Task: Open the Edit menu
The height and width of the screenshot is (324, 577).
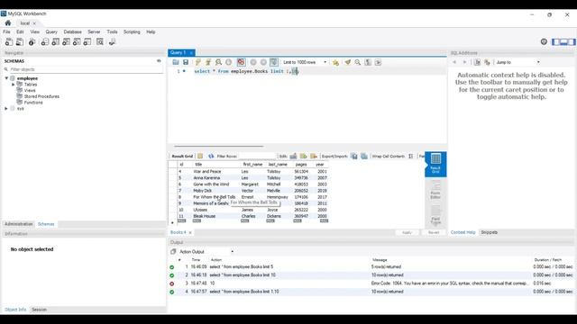Action: (x=20, y=32)
